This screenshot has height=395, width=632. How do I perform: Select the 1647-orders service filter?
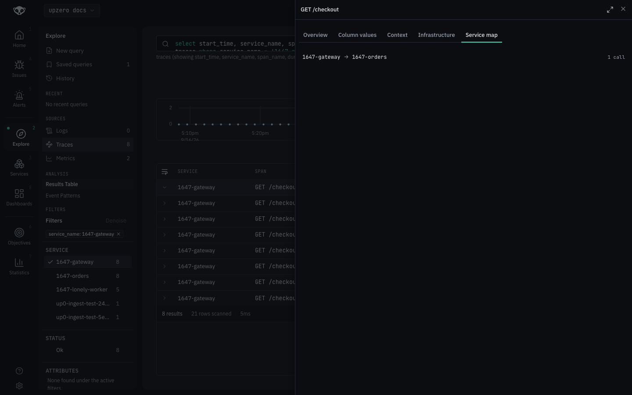88,276
